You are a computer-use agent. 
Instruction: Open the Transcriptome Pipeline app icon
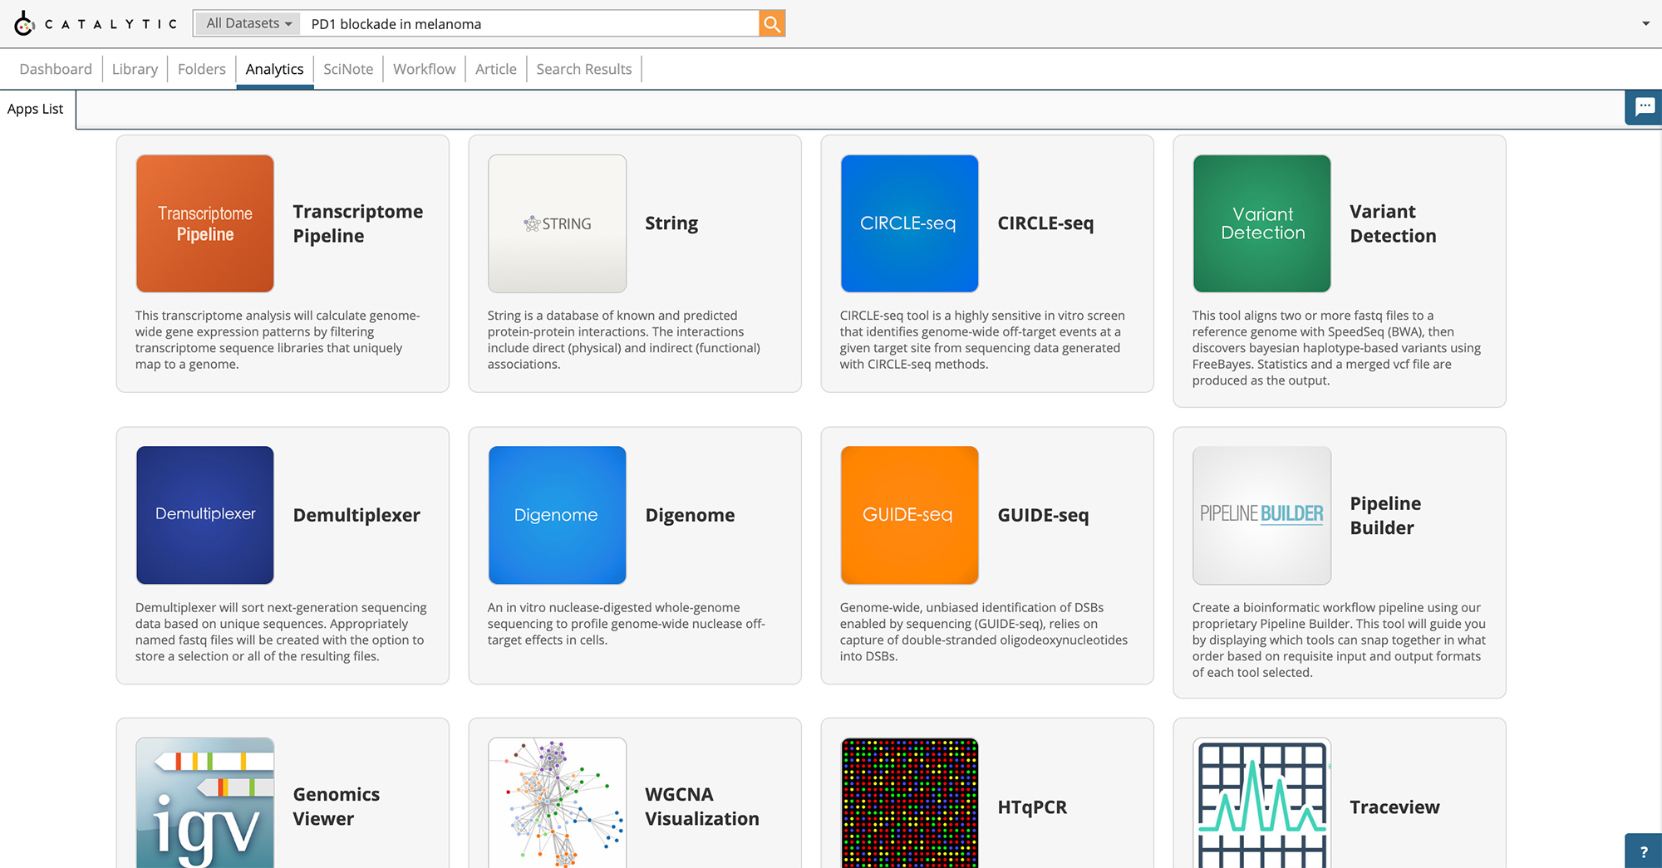[205, 223]
